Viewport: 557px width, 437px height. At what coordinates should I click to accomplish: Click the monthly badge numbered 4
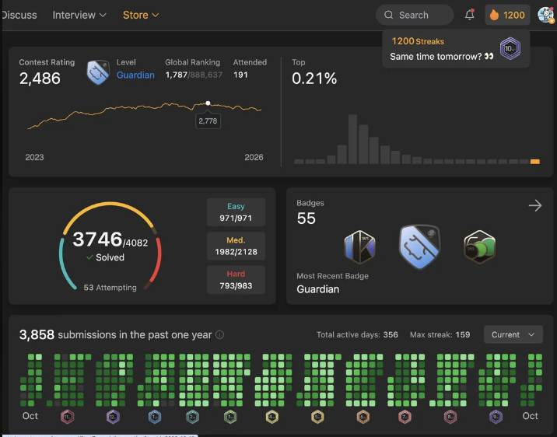coord(272,417)
